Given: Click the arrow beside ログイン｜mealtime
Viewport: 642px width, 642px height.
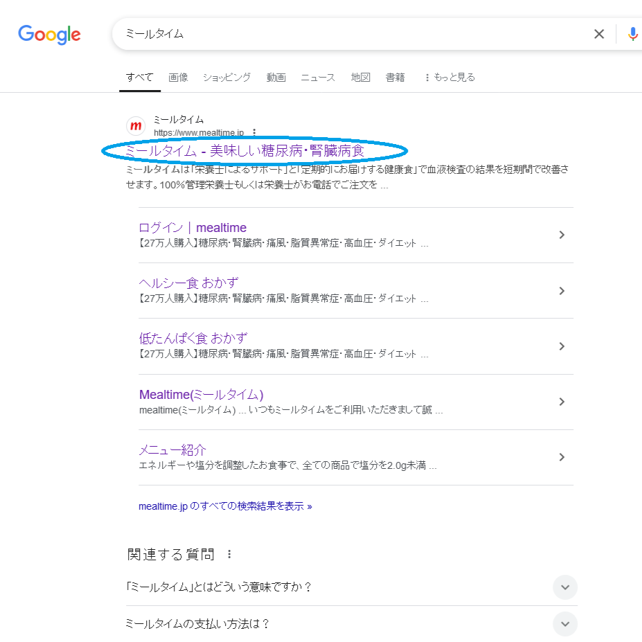Looking at the screenshot, I should tap(562, 235).
